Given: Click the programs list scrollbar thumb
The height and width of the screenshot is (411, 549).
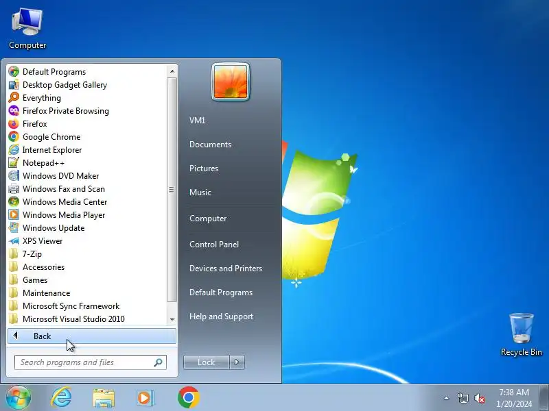Looking at the screenshot, I should (172, 190).
